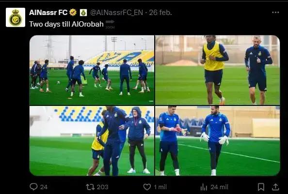Open AlNassr FC profile avatar

click(x=16, y=17)
